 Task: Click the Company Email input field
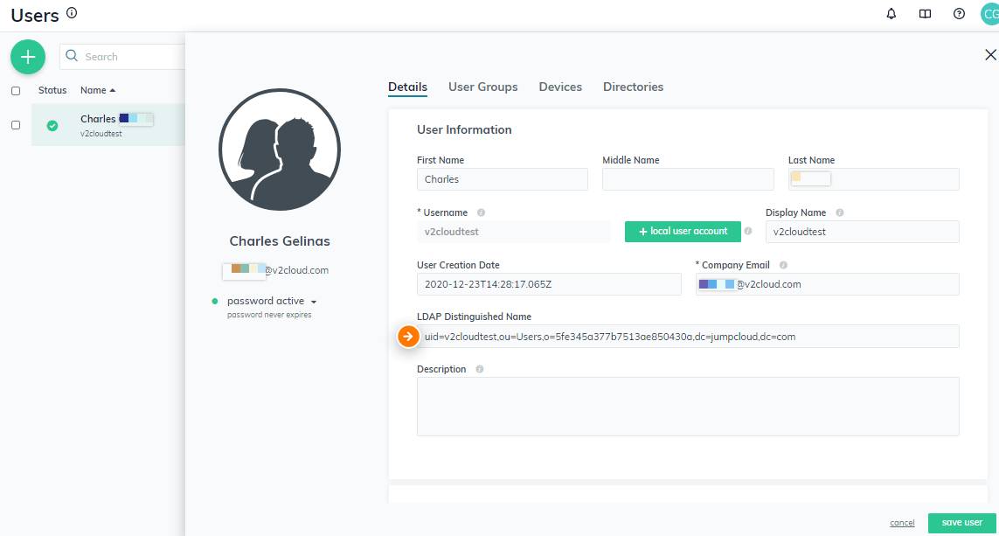[827, 284]
